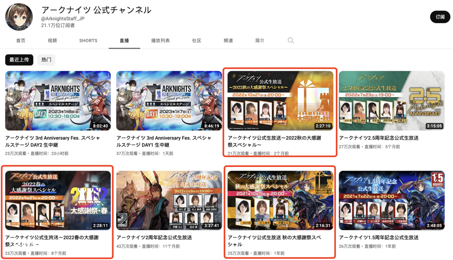
Task: Click the 8:02:40 duration badge
Action: click(101, 126)
